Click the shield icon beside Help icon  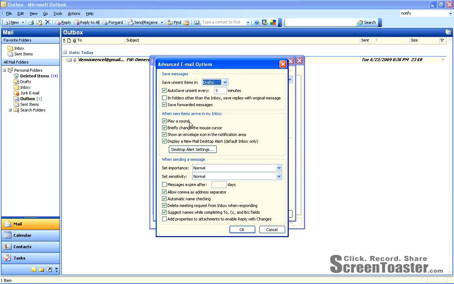click(264, 22)
